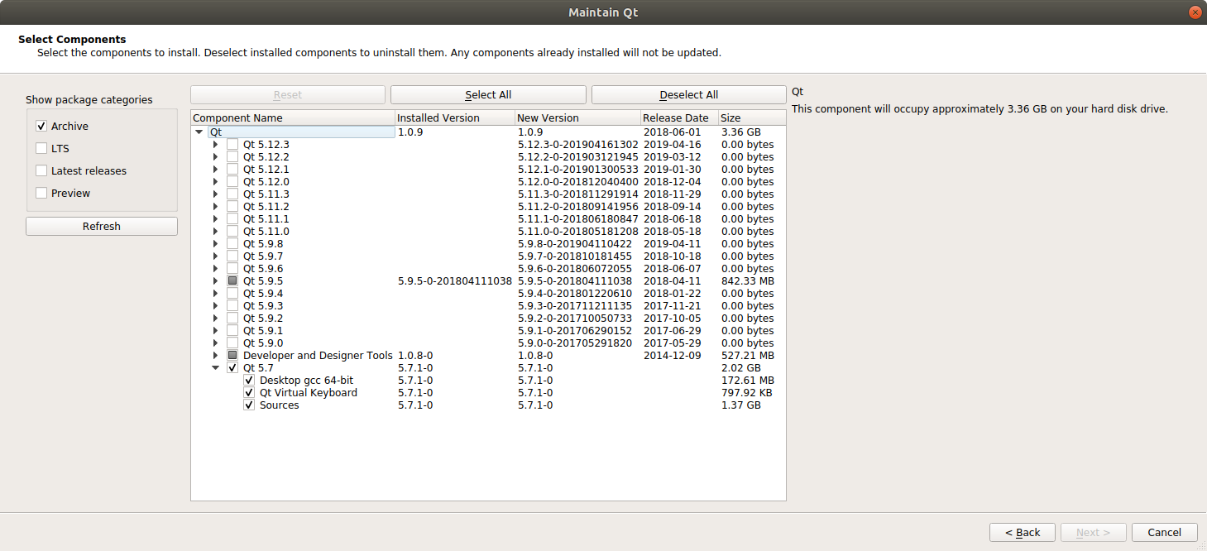Screen dimensions: 1207x551
Task: Click the 527.21 MB size value
Action: pyautogui.click(x=748, y=356)
